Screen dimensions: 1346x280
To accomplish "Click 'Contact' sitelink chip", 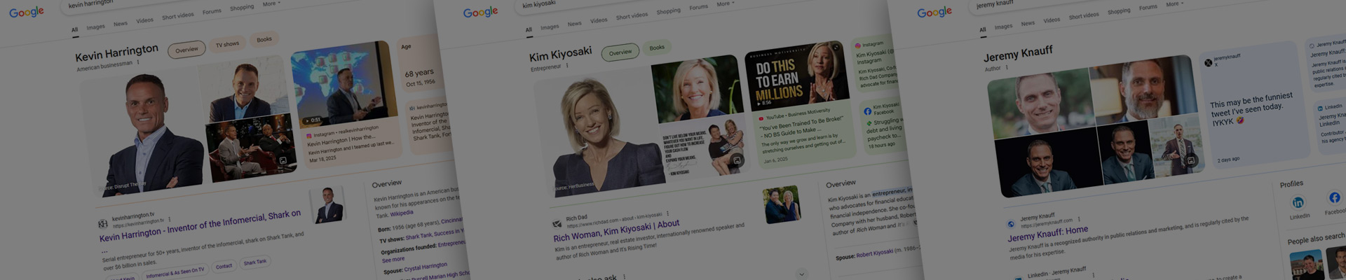I will point(224,266).
